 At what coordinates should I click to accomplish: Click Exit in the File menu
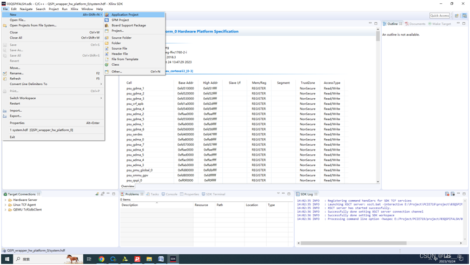coord(53,137)
